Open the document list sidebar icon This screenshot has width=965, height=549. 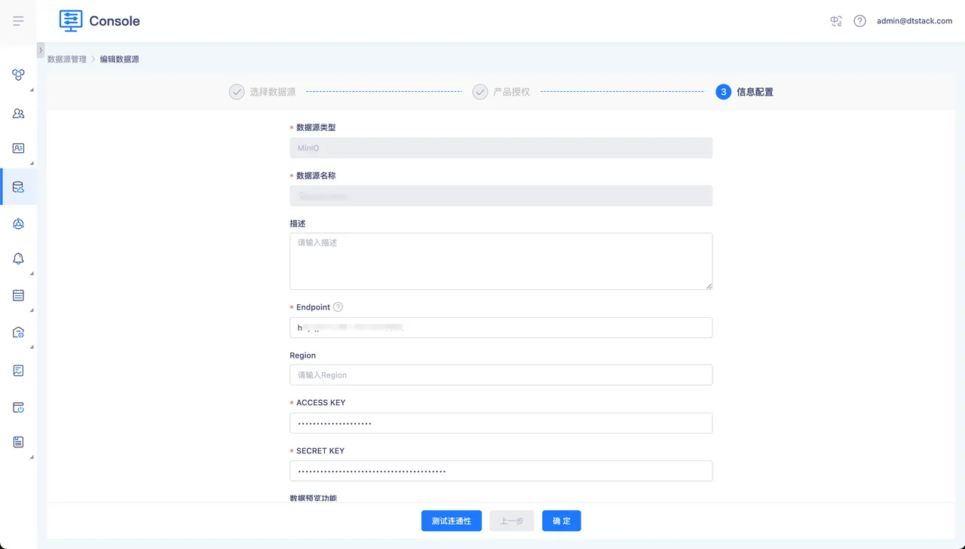pyautogui.click(x=18, y=442)
